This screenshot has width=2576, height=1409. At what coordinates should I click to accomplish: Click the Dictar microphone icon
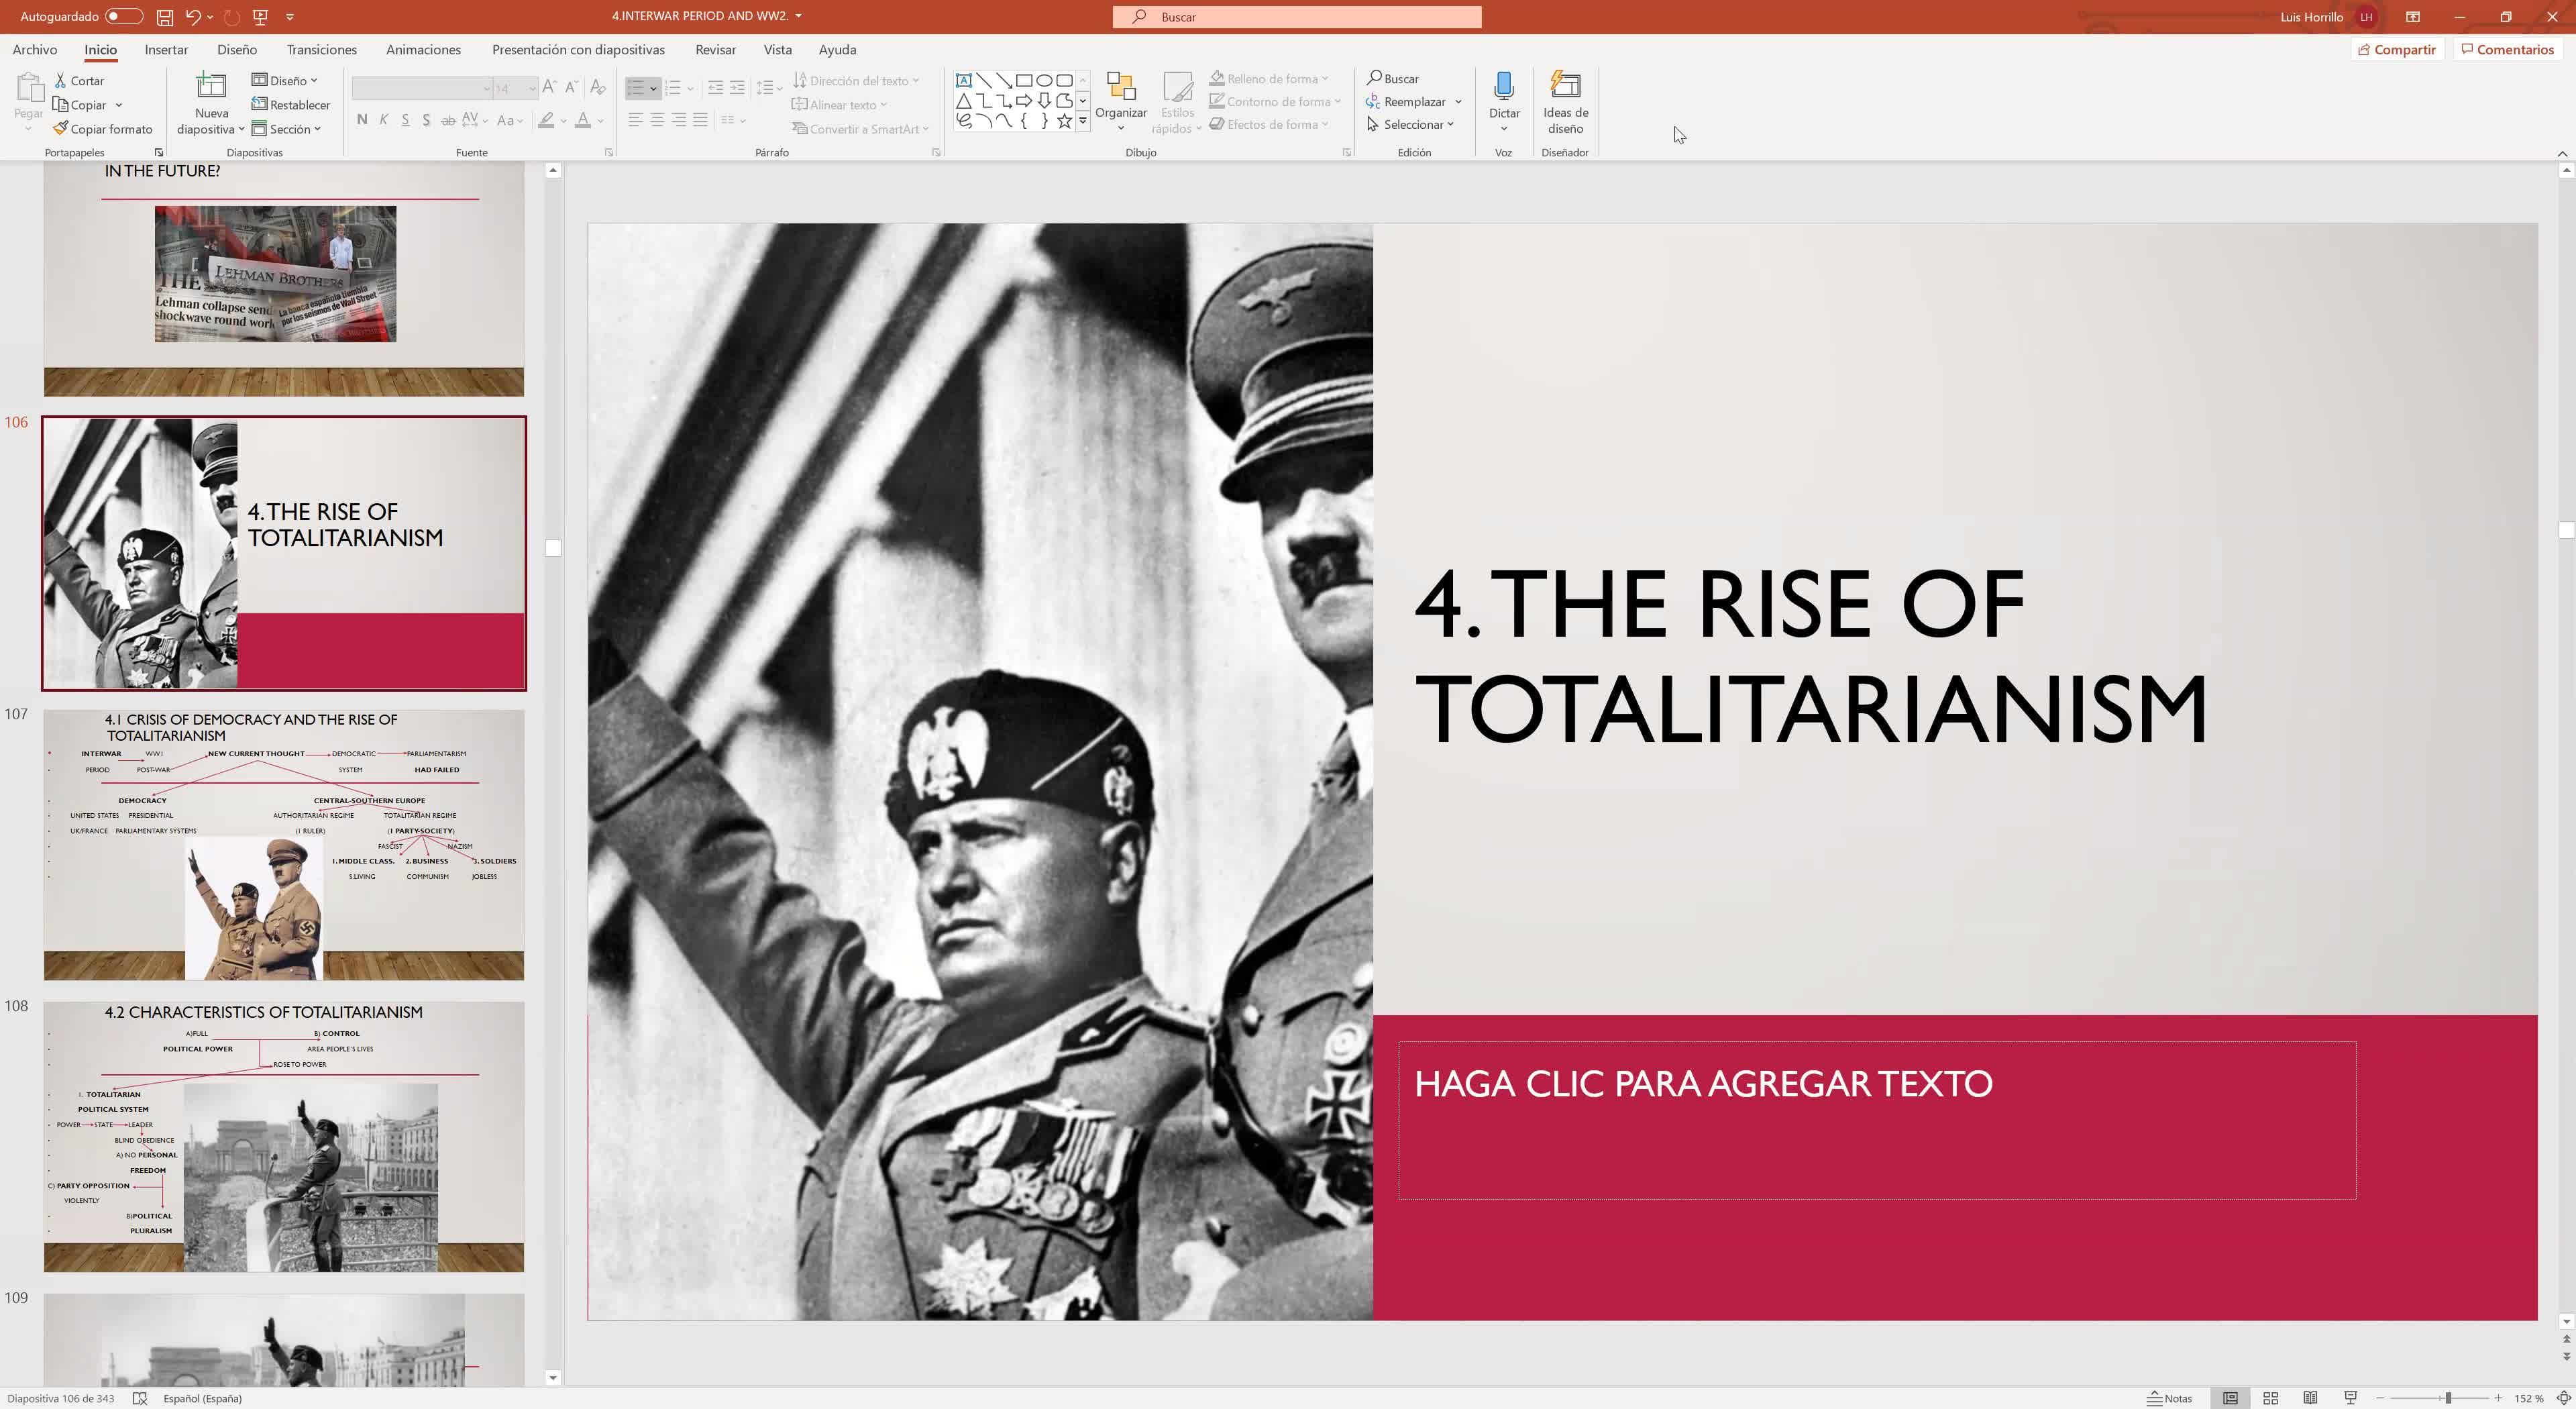pos(1503,86)
